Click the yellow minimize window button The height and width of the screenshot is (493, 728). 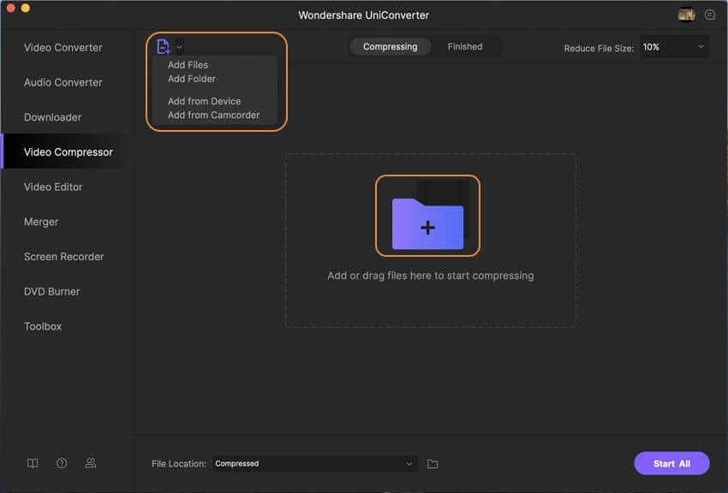(26, 8)
